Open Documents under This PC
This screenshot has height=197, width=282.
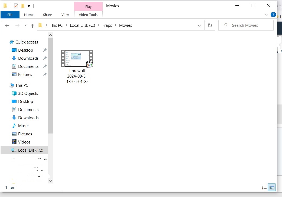(x=28, y=110)
